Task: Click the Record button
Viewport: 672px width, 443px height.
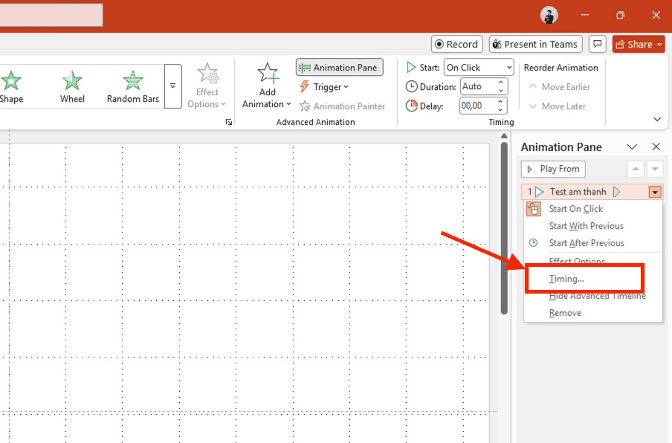Action: tap(457, 44)
